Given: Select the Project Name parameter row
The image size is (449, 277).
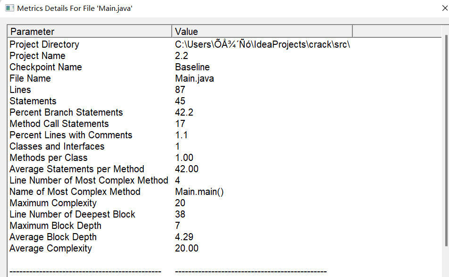Looking at the screenshot, I should click(x=38, y=56).
